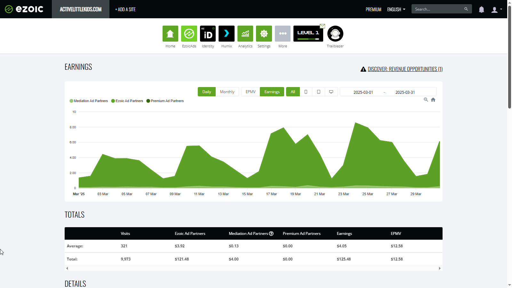Reset chart zoom with home icon
The image size is (512, 288).
tap(433, 100)
